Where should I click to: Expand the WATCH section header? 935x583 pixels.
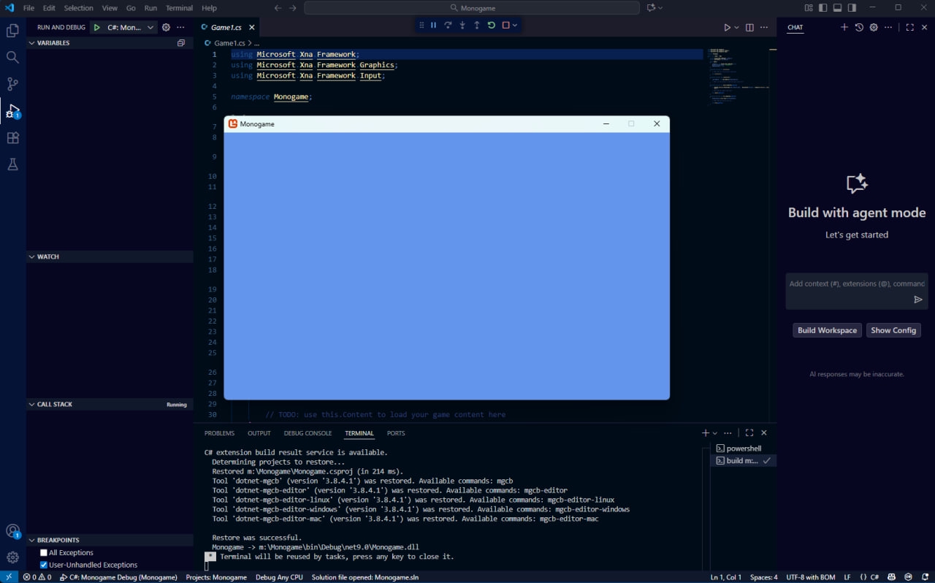tap(31, 256)
